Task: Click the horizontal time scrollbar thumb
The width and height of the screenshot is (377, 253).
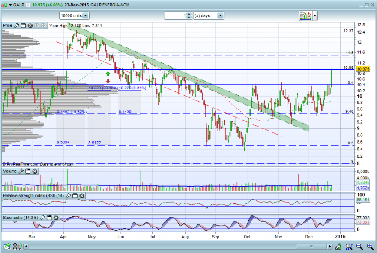Action: click(x=311, y=246)
